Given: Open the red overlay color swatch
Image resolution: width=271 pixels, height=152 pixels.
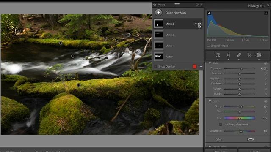Looking at the screenshot, I should pyautogui.click(x=195, y=67).
